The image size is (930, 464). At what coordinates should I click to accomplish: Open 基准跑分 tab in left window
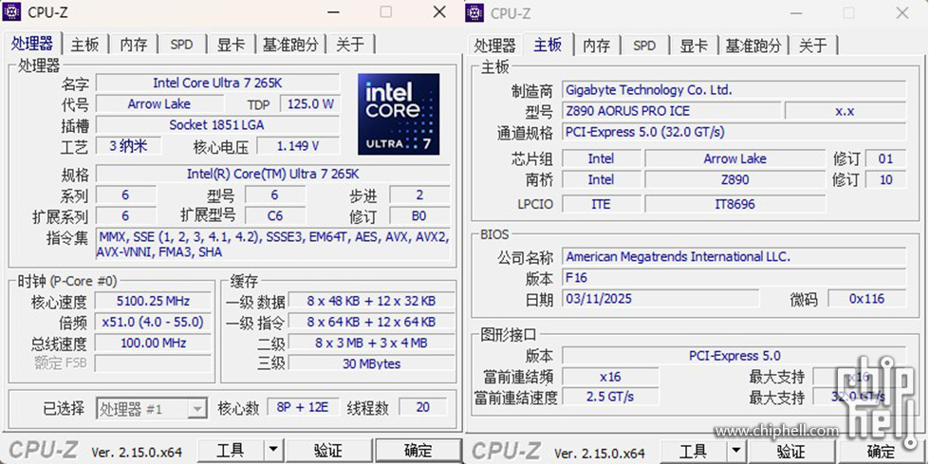click(290, 45)
